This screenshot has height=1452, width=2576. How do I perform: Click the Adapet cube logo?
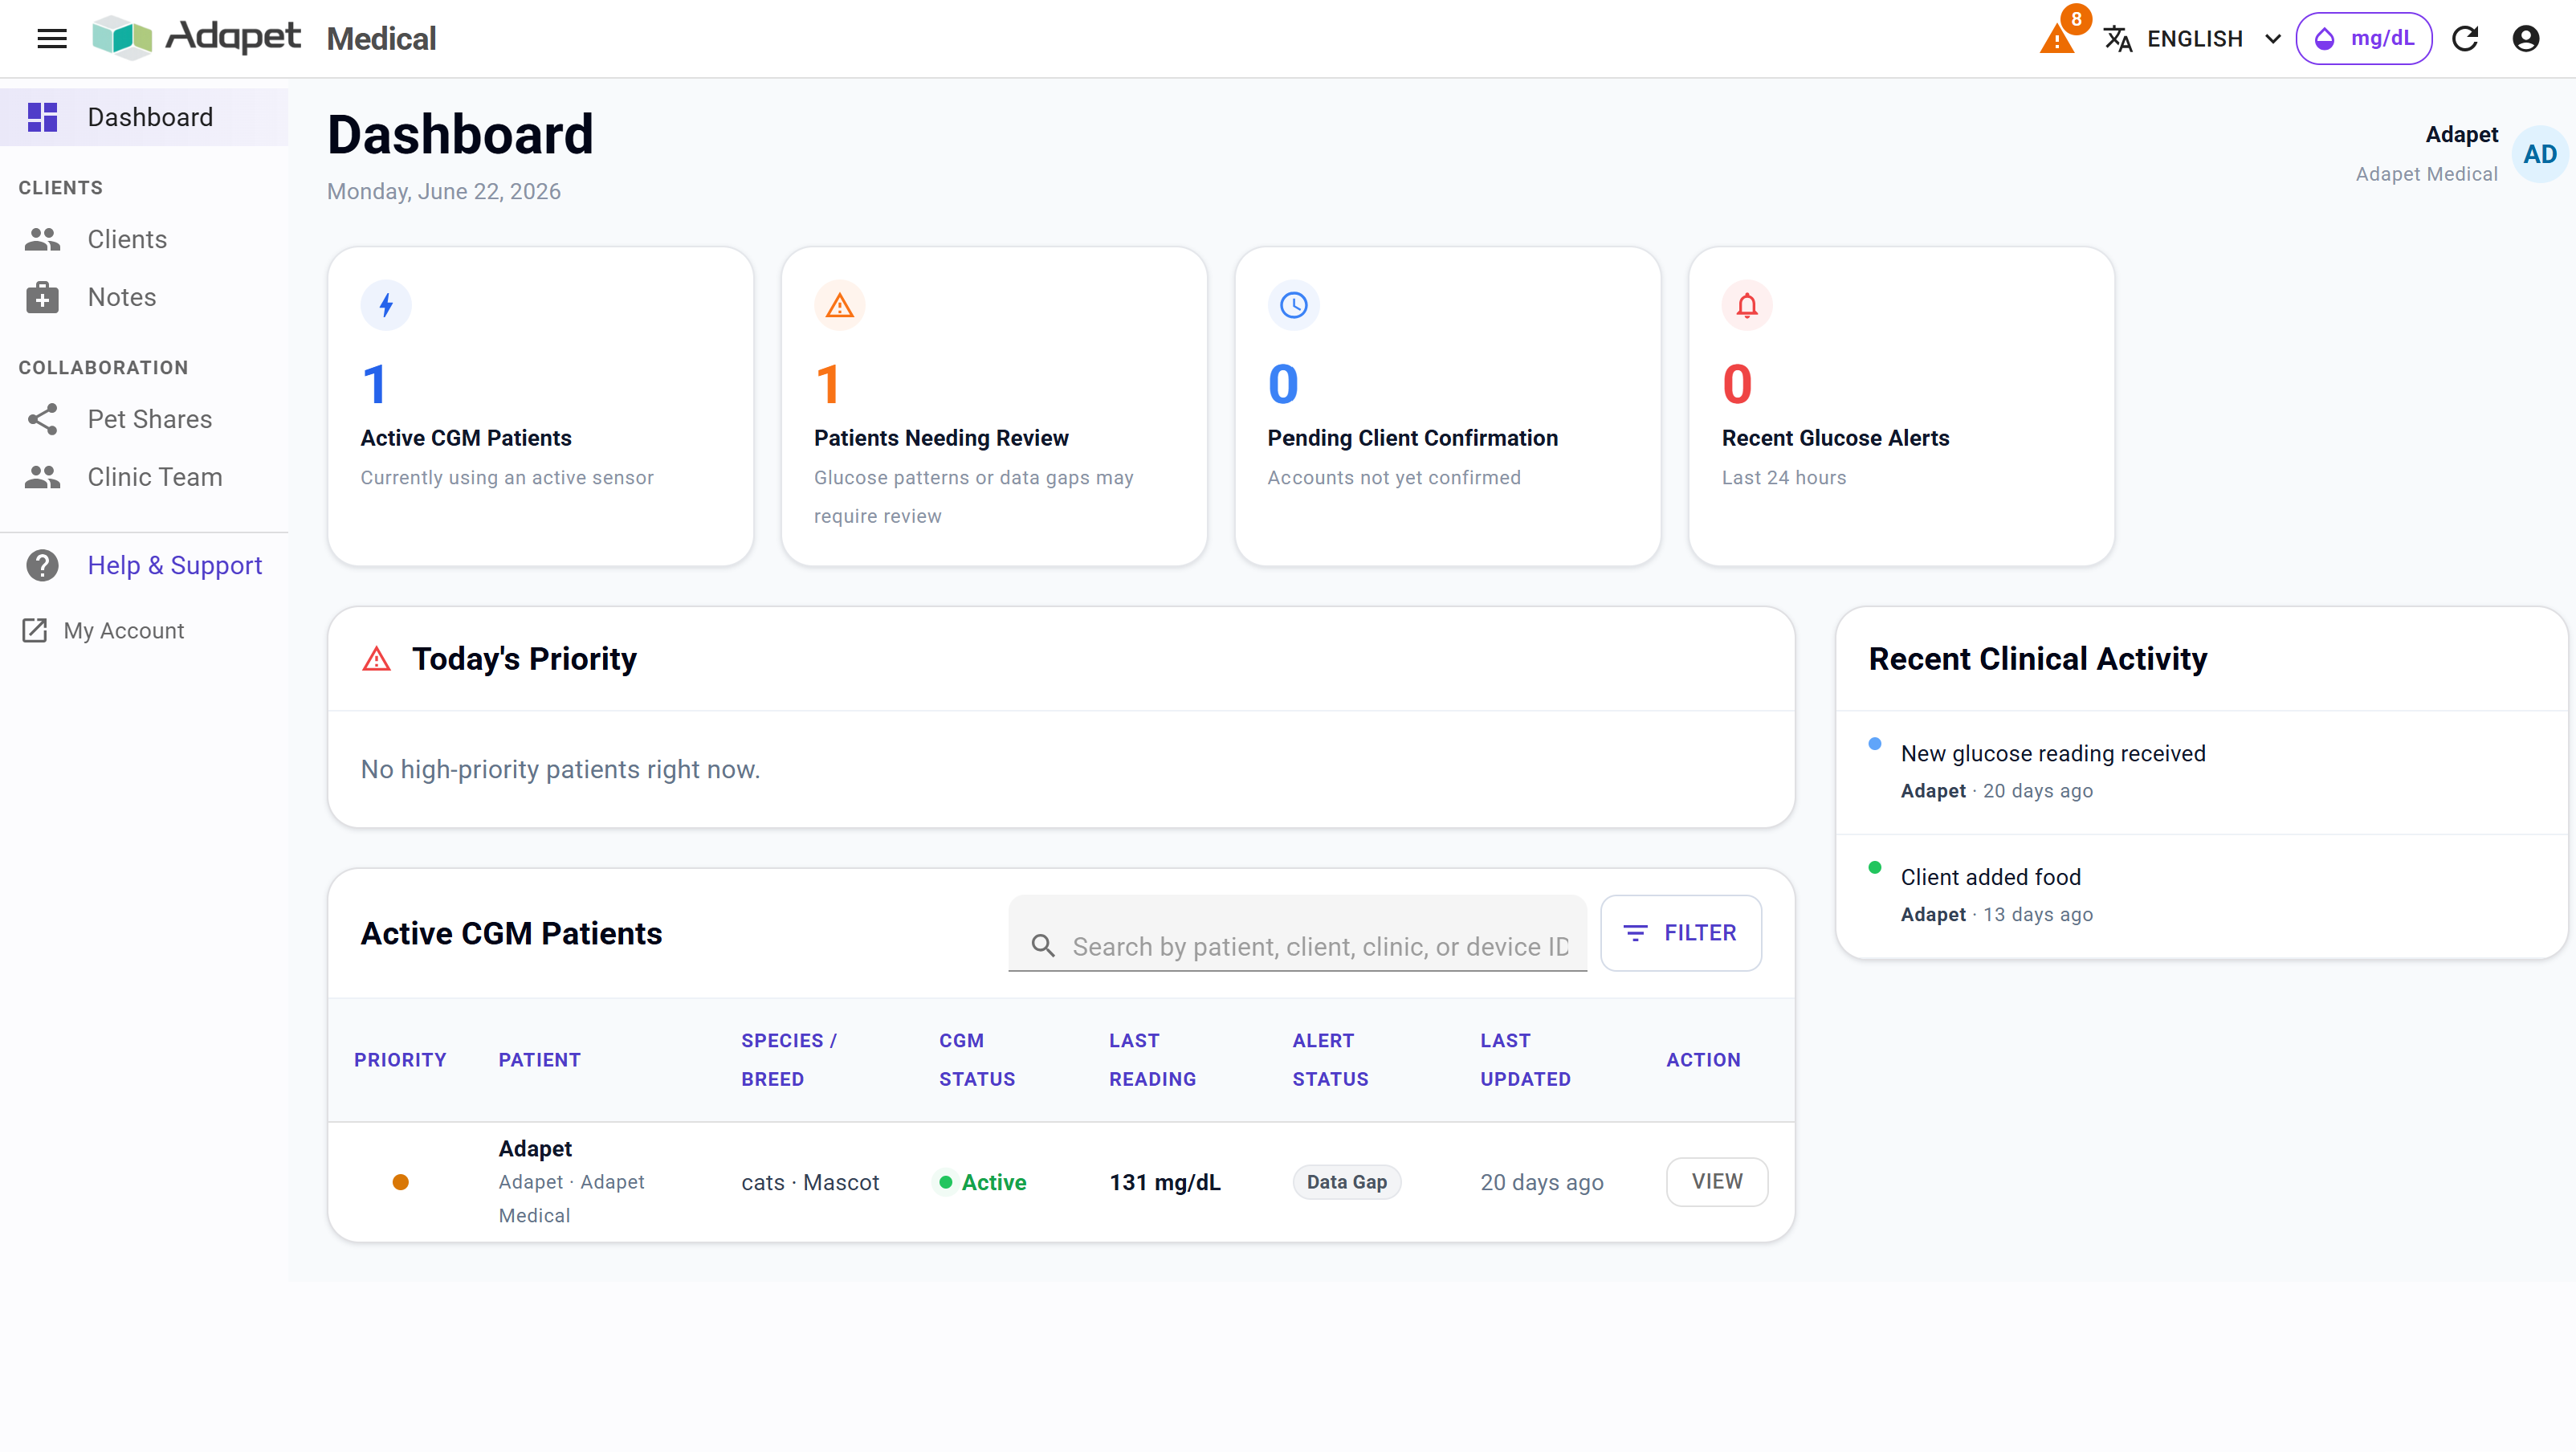click(121, 38)
